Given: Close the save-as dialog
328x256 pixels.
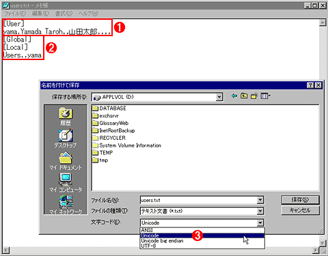Looking at the screenshot, I should tap(318, 85).
